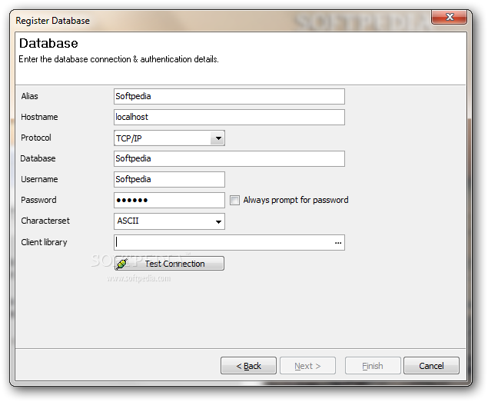Click the Database page heading

pyautogui.click(x=48, y=43)
